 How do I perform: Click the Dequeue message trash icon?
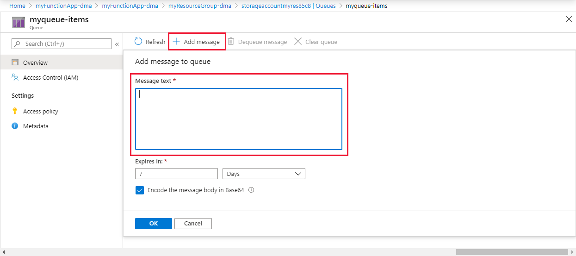231,42
